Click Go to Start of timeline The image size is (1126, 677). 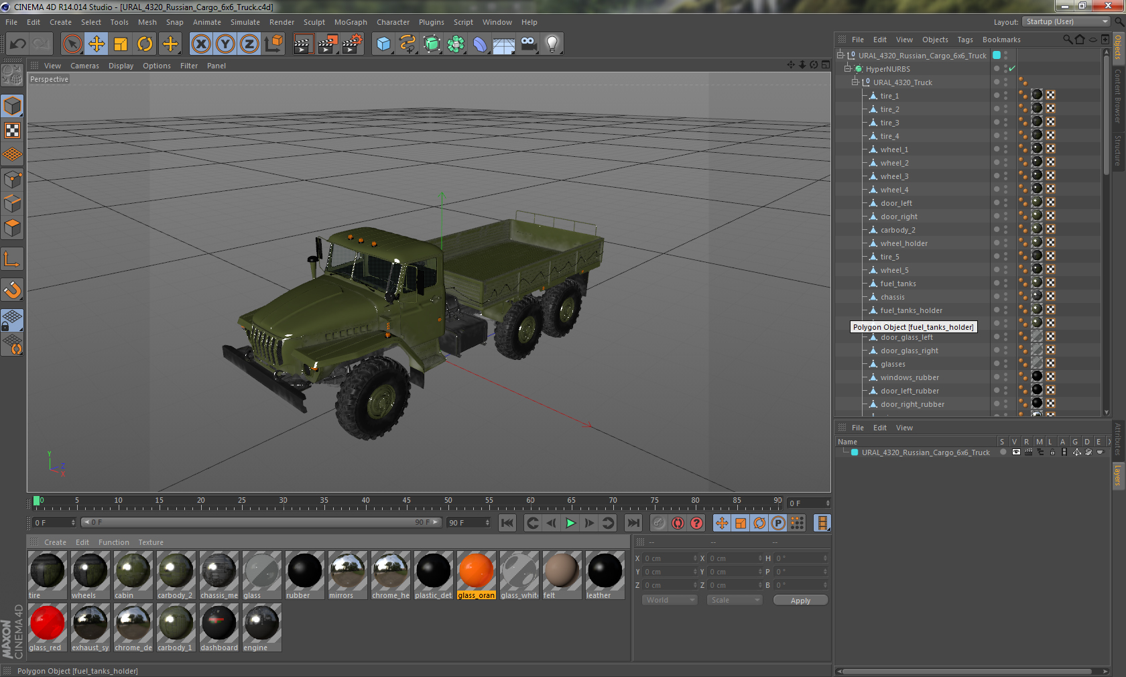coord(507,523)
